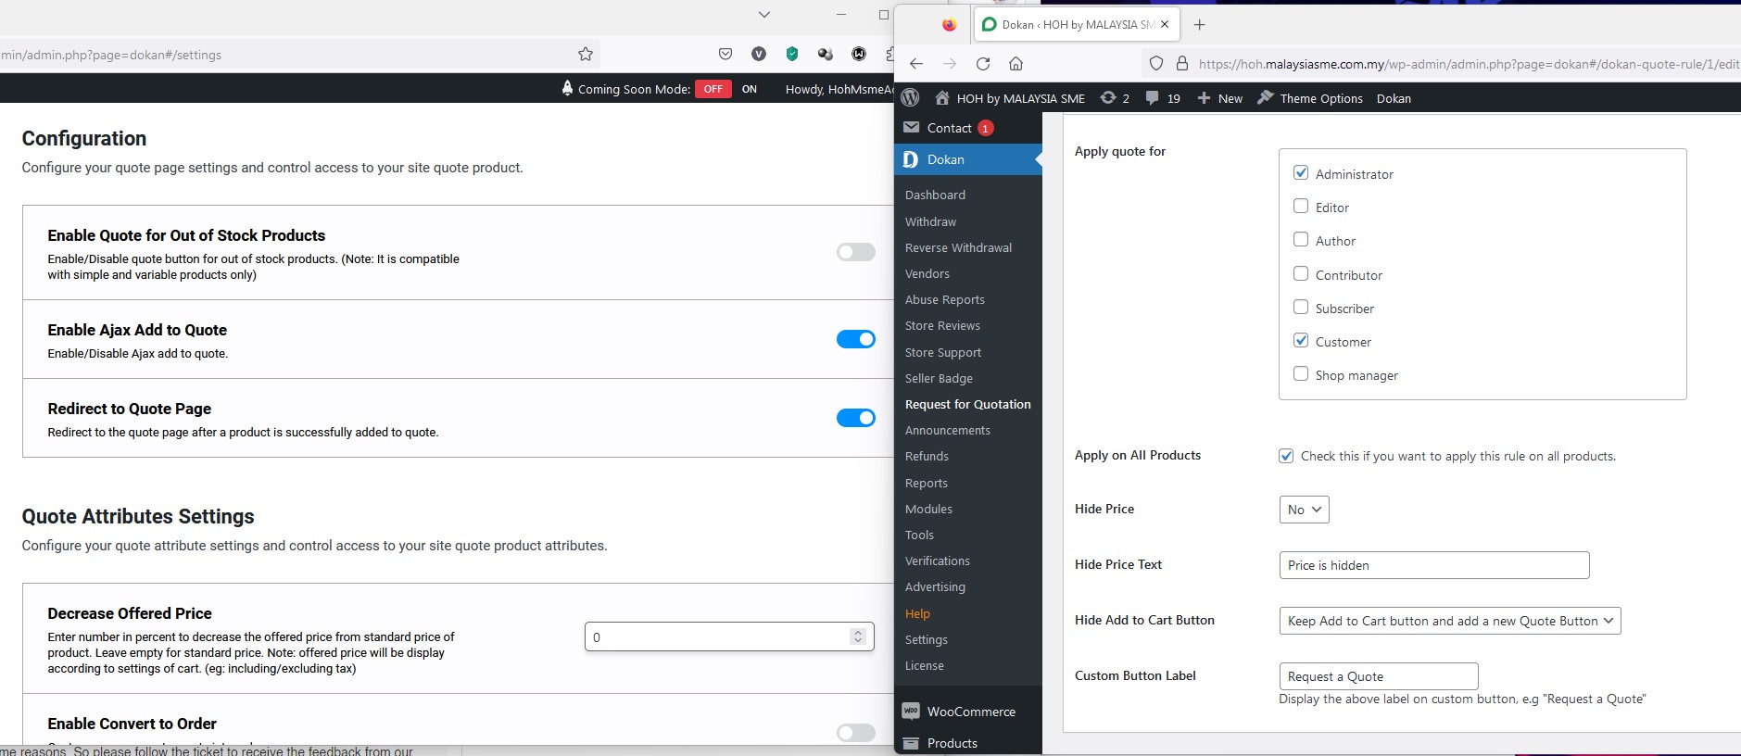The image size is (1741, 756).
Task: Open the orange Help link
Action: [917, 613]
